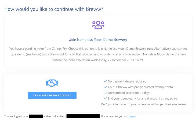Click End your demo early feature text
This screenshot has height=123, width=196.
142,98
